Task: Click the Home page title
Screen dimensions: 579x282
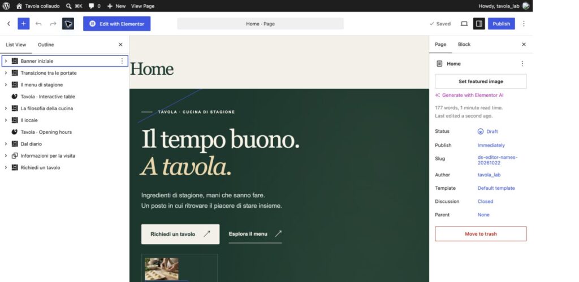Action: point(152,69)
